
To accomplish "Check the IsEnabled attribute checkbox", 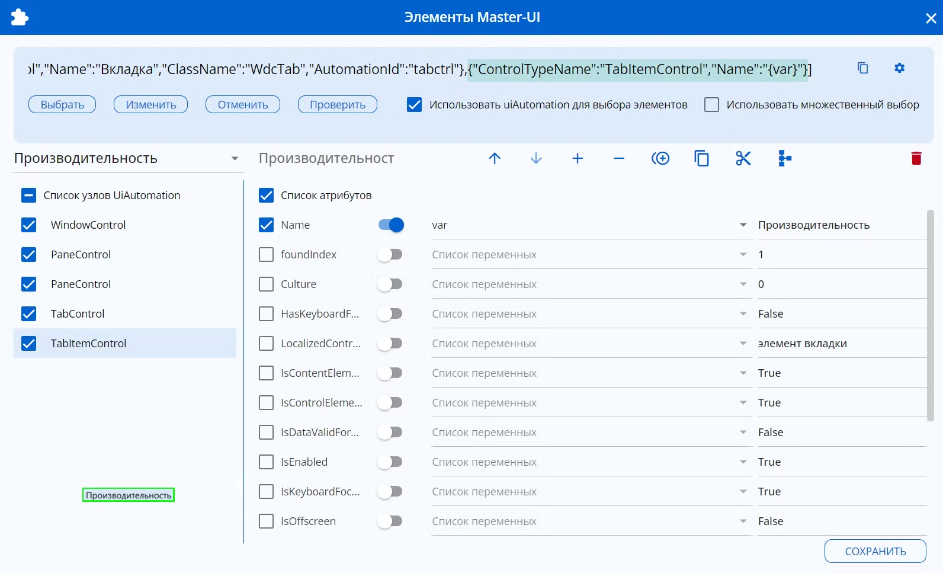I will (x=267, y=462).
